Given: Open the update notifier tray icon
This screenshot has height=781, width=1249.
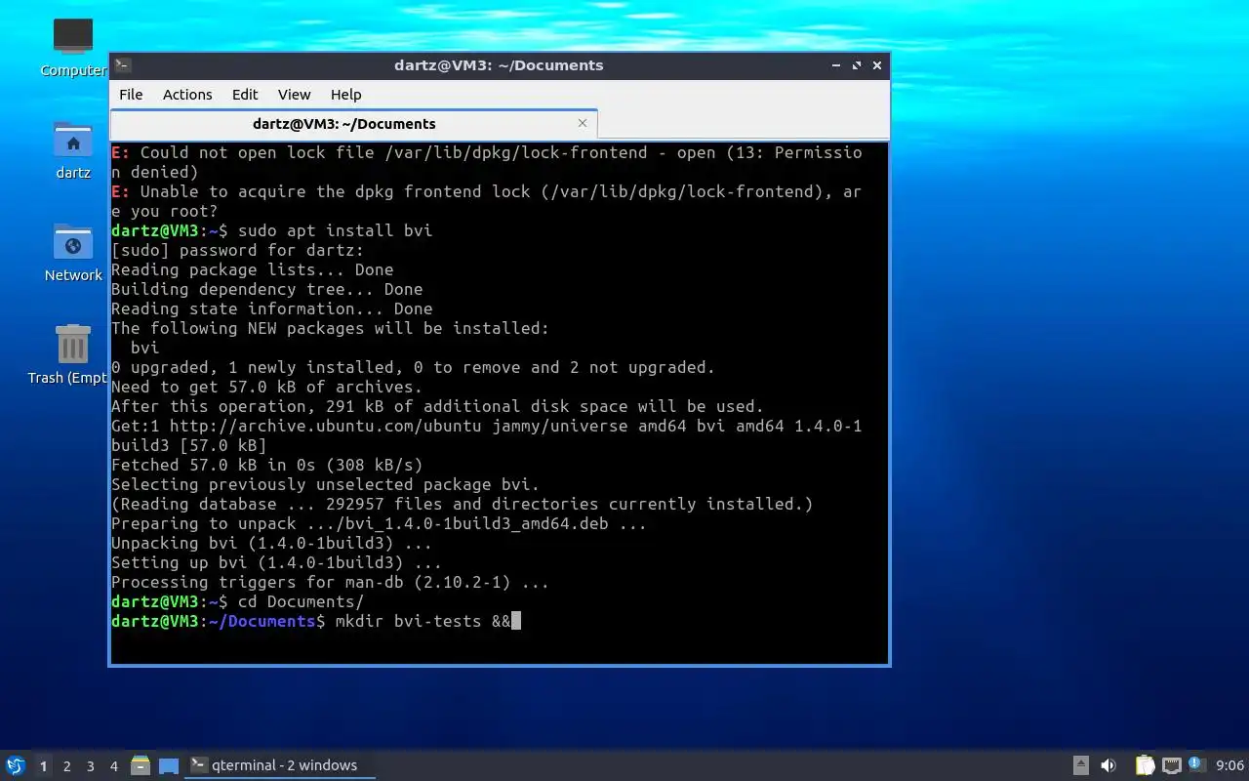Looking at the screenshot, I should point(1196,764).
